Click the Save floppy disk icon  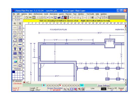click(34, 17)
